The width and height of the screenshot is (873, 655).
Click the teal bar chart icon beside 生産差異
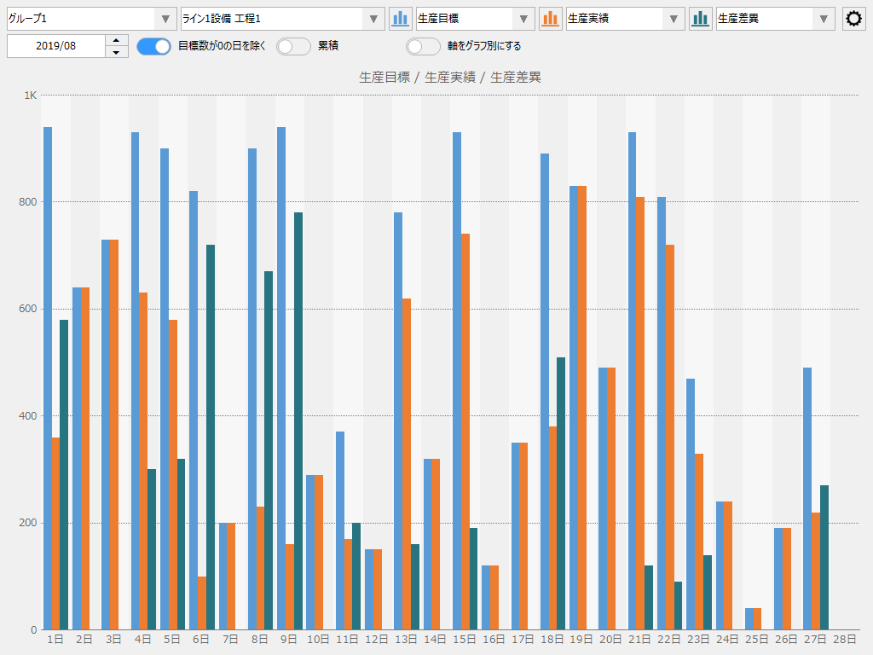[700, 18]
